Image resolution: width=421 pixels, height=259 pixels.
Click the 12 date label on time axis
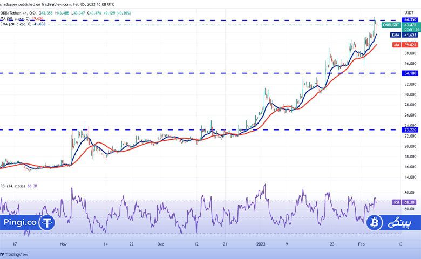coord(196,244)
